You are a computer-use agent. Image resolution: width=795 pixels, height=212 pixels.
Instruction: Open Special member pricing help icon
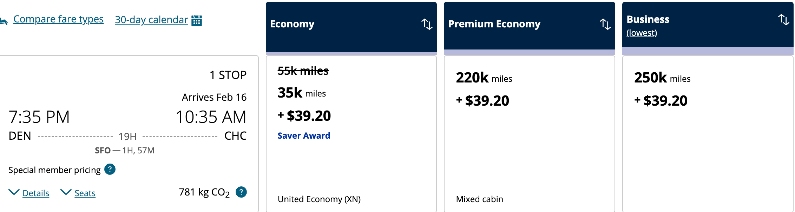[x=110, y=170]
